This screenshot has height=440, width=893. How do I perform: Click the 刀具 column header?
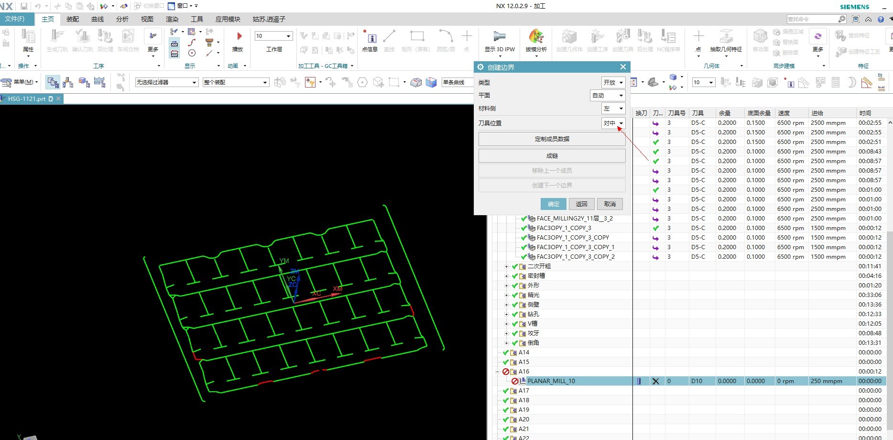coord(702,113)
